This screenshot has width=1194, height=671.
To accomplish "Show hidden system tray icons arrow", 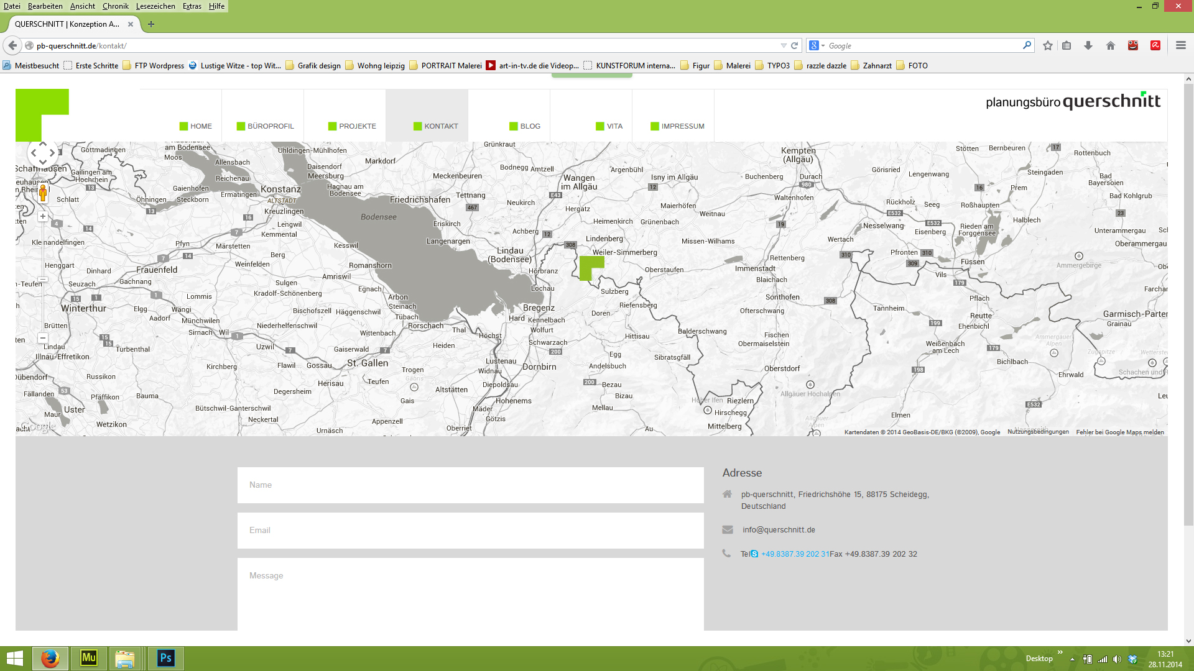I will [x=1072, y=659].
